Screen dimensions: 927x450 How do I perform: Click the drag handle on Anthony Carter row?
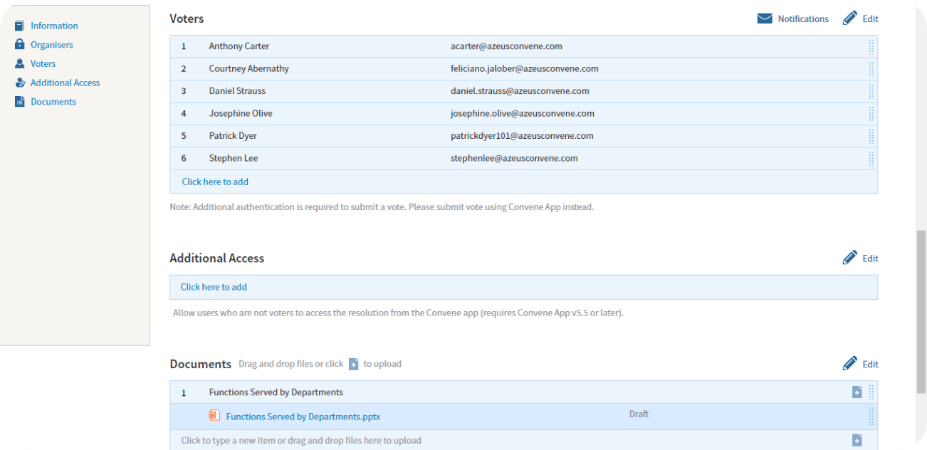tap(871, 46)
